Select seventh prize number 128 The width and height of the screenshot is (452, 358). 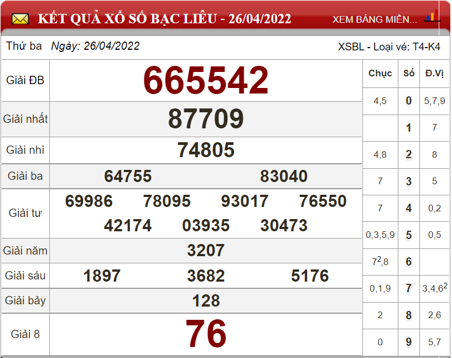click(x=206, y=301)
